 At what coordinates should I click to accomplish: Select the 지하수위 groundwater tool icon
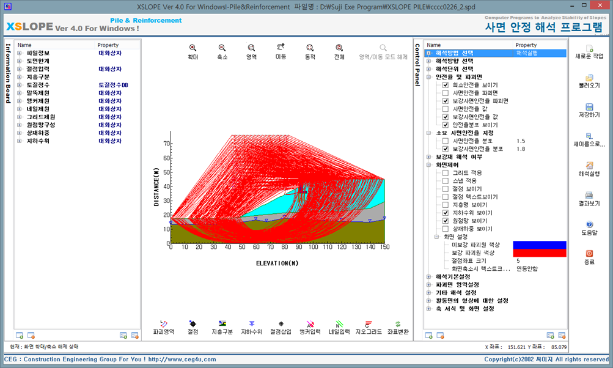pos(251,323)
